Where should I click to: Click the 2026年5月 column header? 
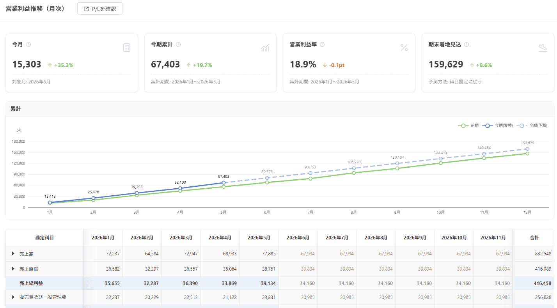(259, 238)
